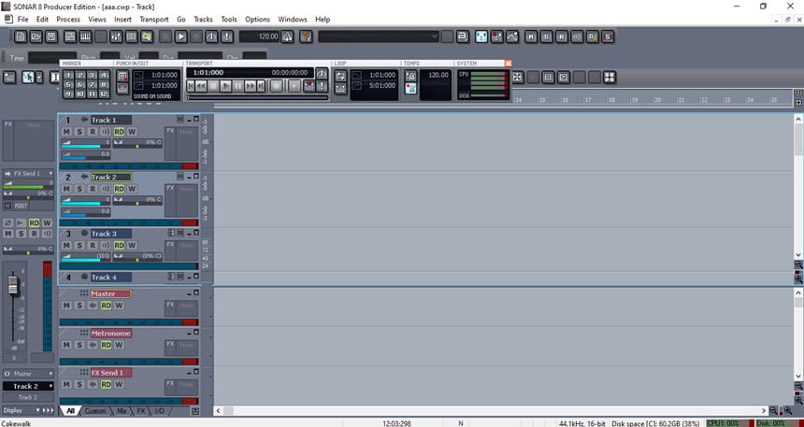804x427 pixels.
Task: Click the New project toolbar icon
Action: coord(21,37)
